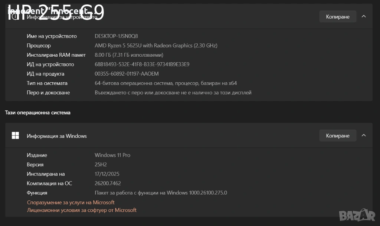This screenshot has height=226, width=380.
Task: Select the Windows 11 Pro edition value
Action: click(112, 155)
